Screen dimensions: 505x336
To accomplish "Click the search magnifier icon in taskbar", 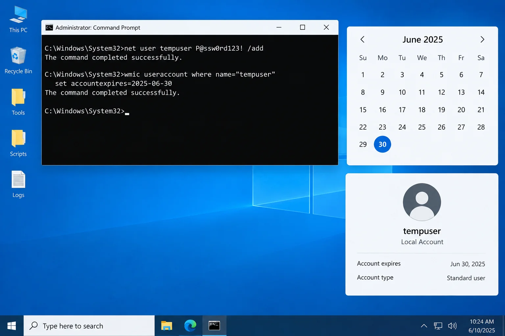I will click(34, 326).
